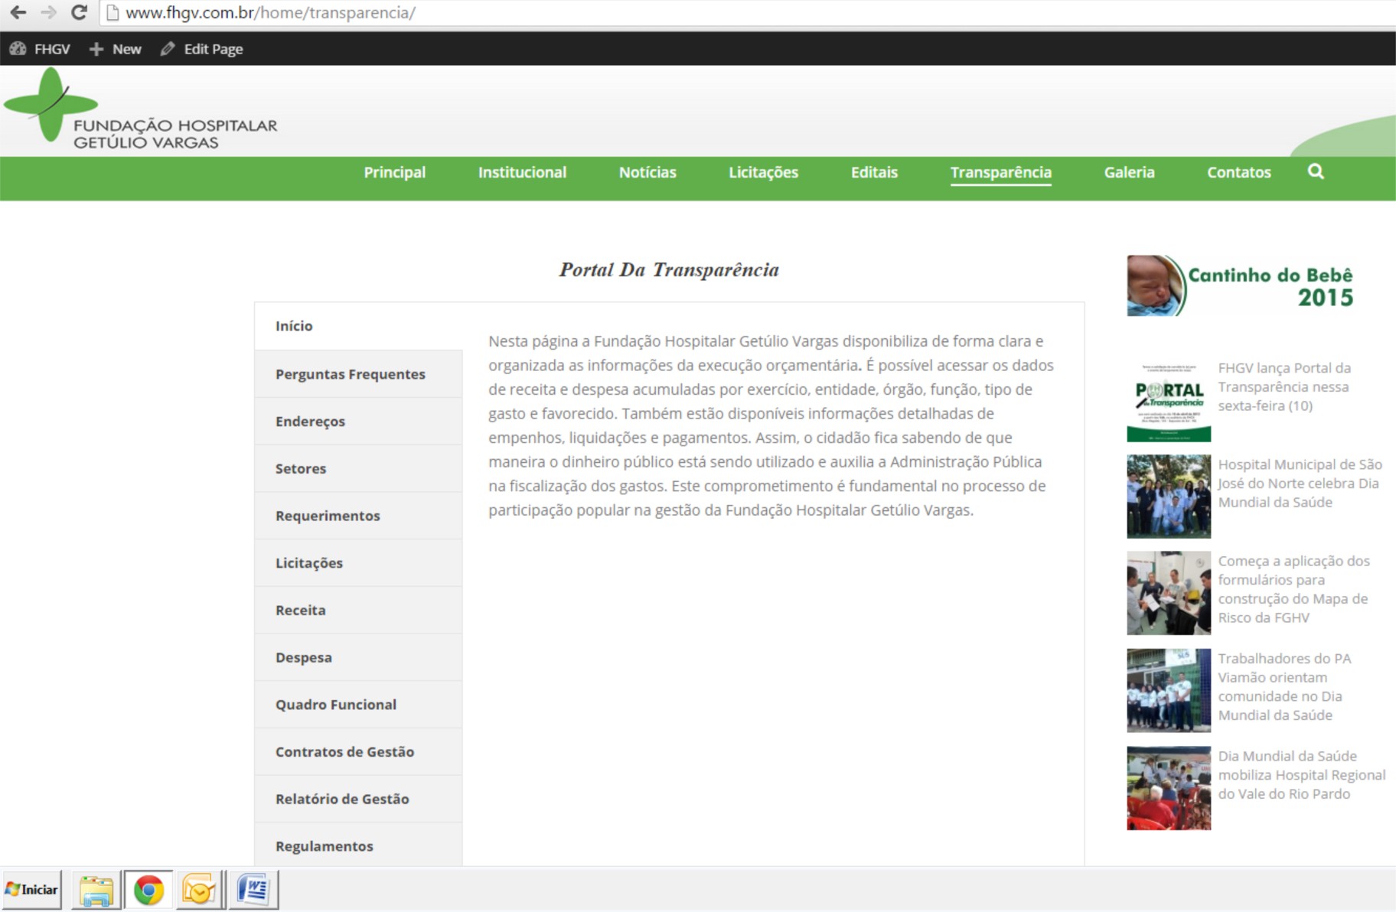The image size is (1396, 912).
Task: Open the Institucional navigation menu item
Action: coord(522,172)
